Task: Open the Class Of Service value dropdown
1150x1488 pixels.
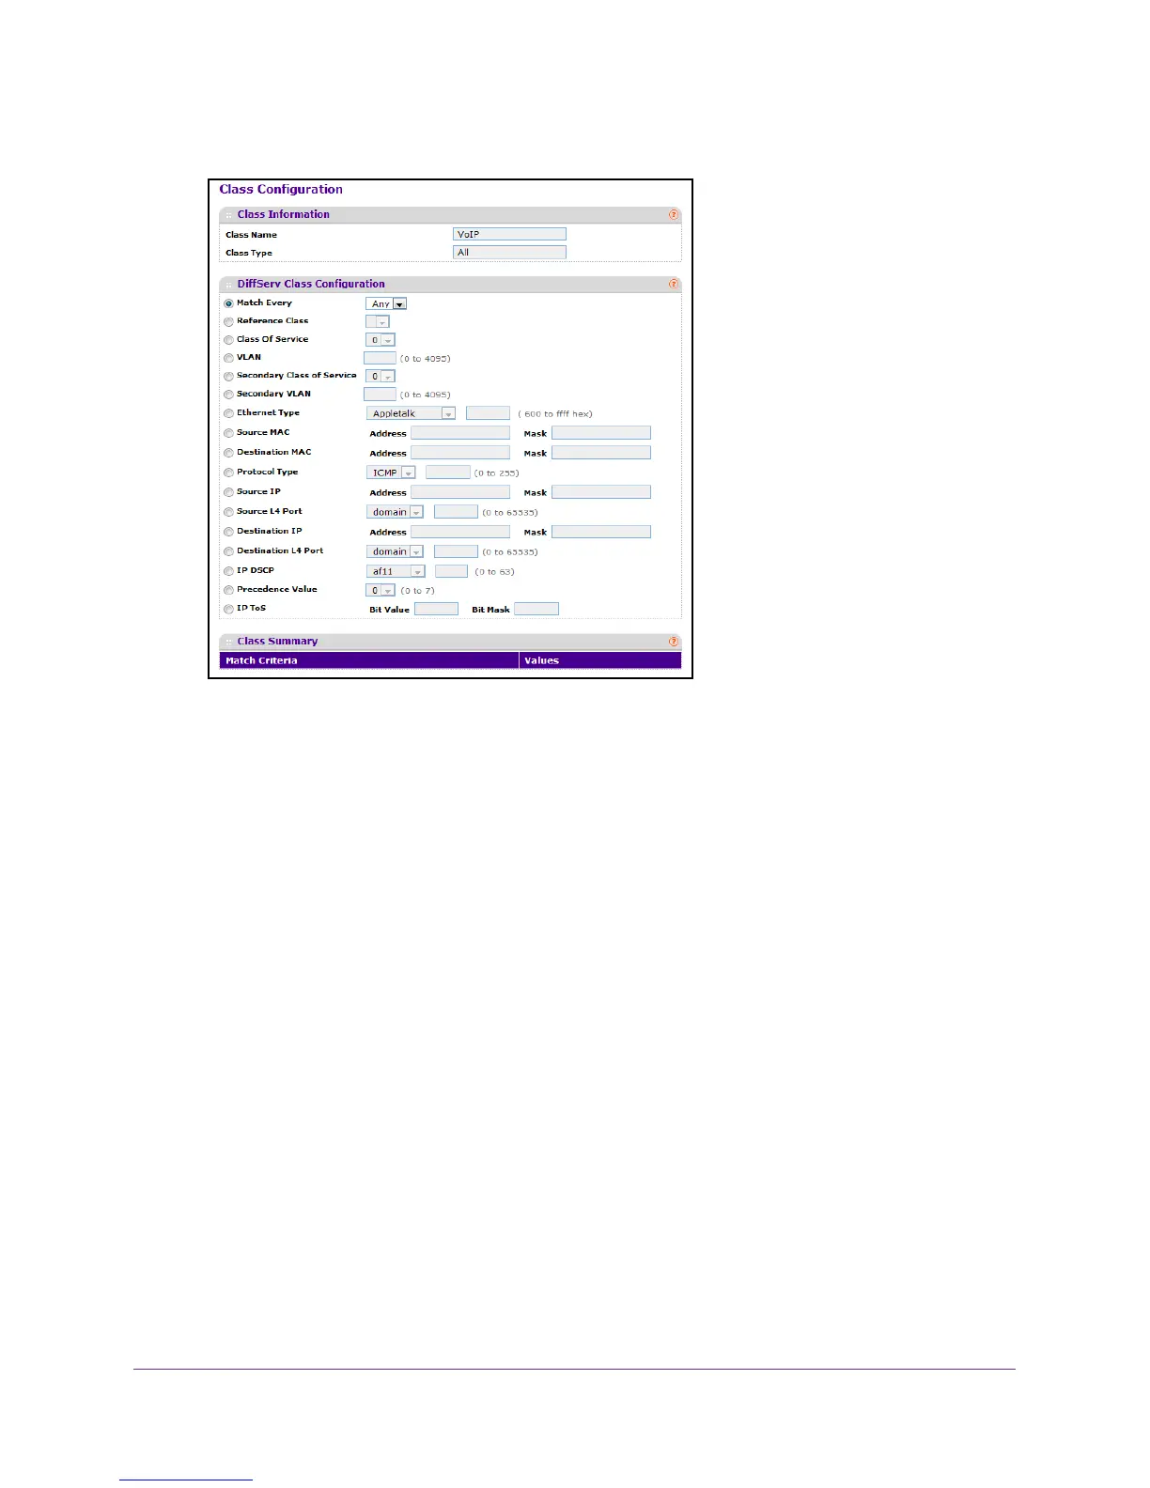Action: click(381, 340)
